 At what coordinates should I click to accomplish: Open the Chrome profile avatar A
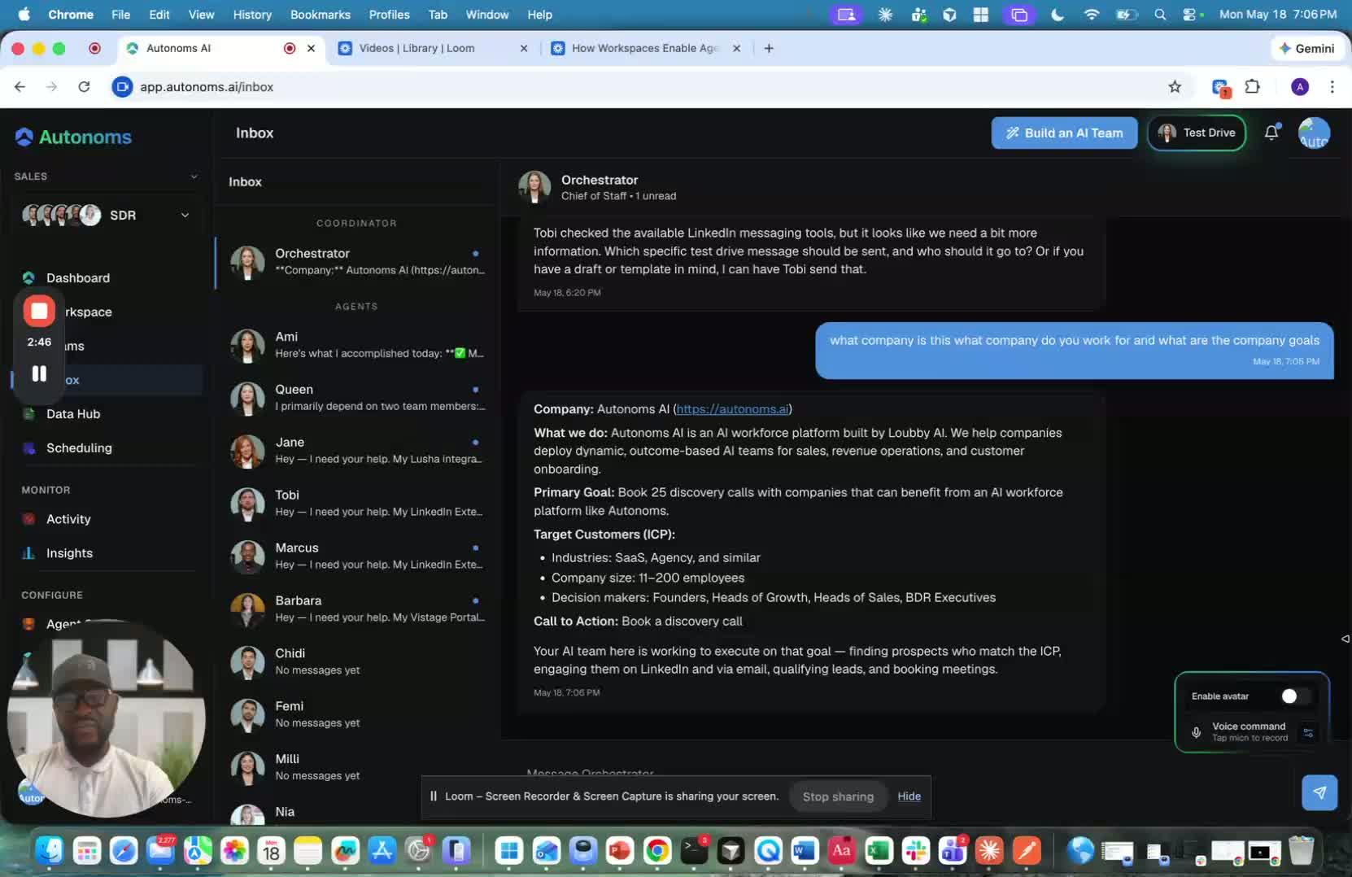(x=1300, y=87)
